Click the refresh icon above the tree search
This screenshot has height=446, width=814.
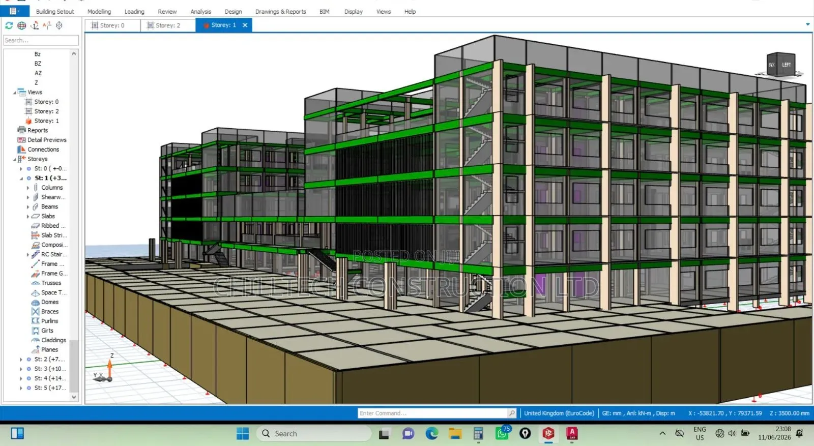9,25
